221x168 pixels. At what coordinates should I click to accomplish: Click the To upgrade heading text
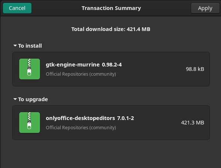click(x=33, y=99)
